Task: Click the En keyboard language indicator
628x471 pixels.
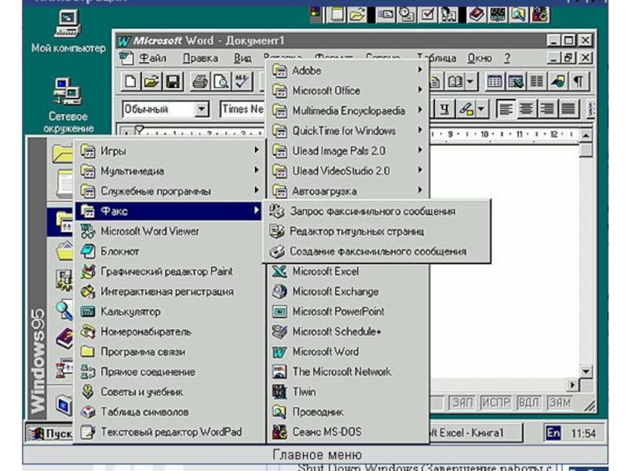Action: (x=553, y=433)
